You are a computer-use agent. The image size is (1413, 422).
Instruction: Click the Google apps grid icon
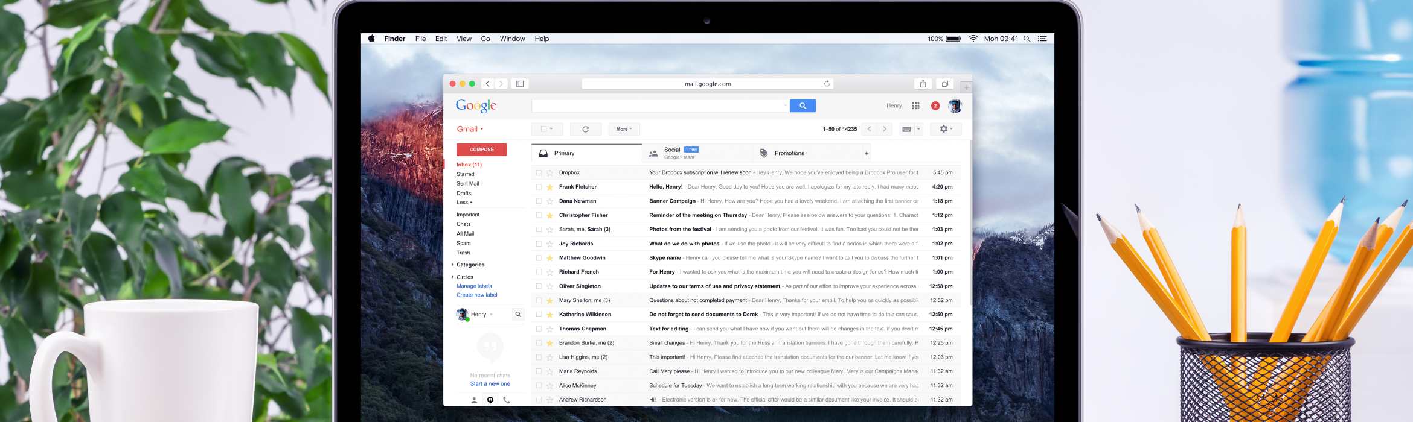tap(915, 105)
